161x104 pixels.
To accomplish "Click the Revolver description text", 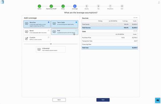I will coord(38,25).
